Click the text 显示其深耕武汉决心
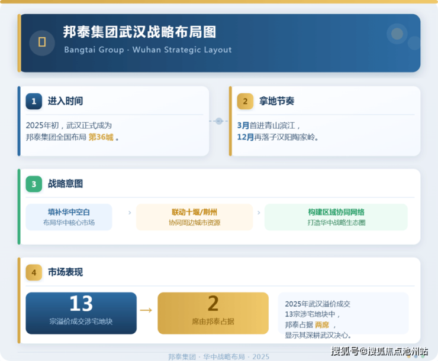The width and height of the screenshot is (438, 361). (318, 335)
